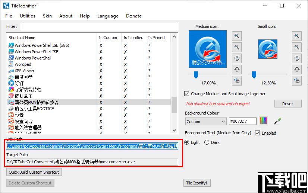Image resolution: width=308 pixels, height=193 pixels.
Task: Open the Donate menu
Action: coord(134,16)
